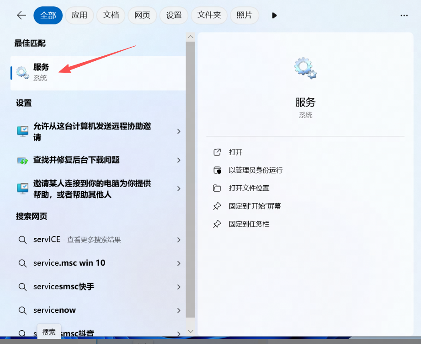Viewport: 421px width, 344px height.
Task: Switch to the 设置 filter tab
Action: (174, 15)
